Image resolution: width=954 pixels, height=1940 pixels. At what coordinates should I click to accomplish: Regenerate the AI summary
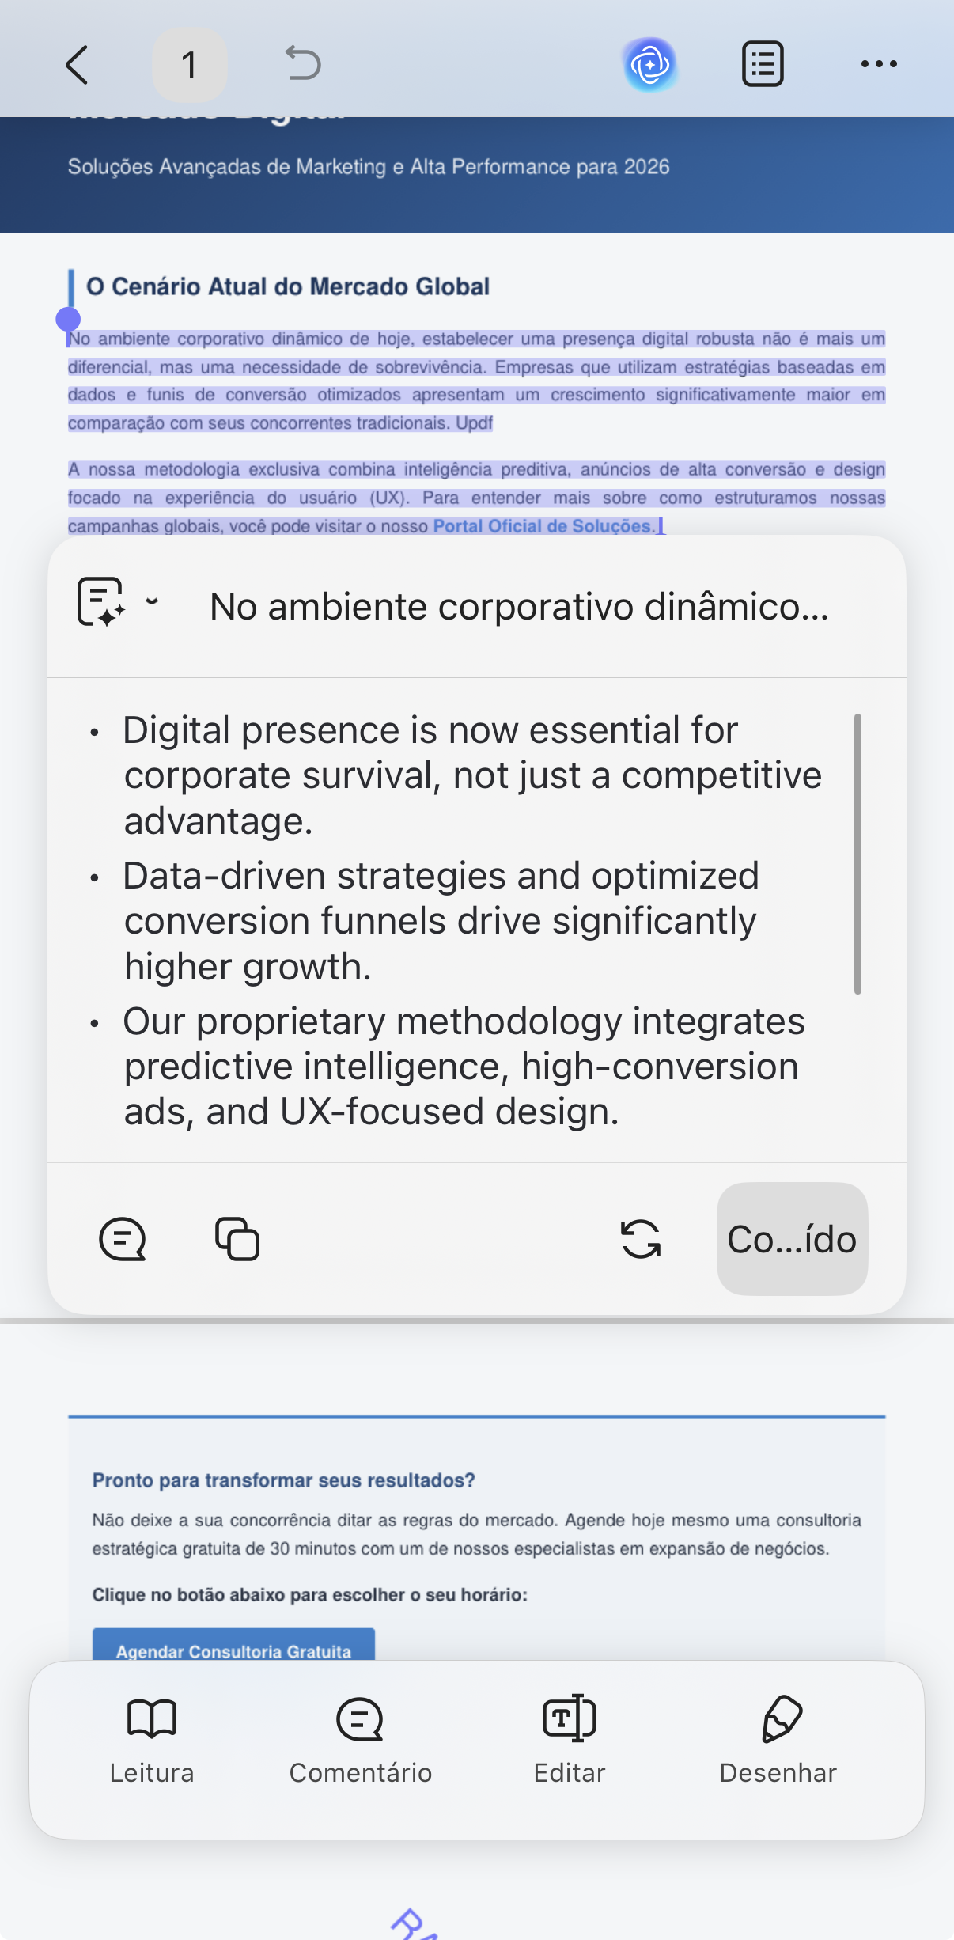[641, 1239]
